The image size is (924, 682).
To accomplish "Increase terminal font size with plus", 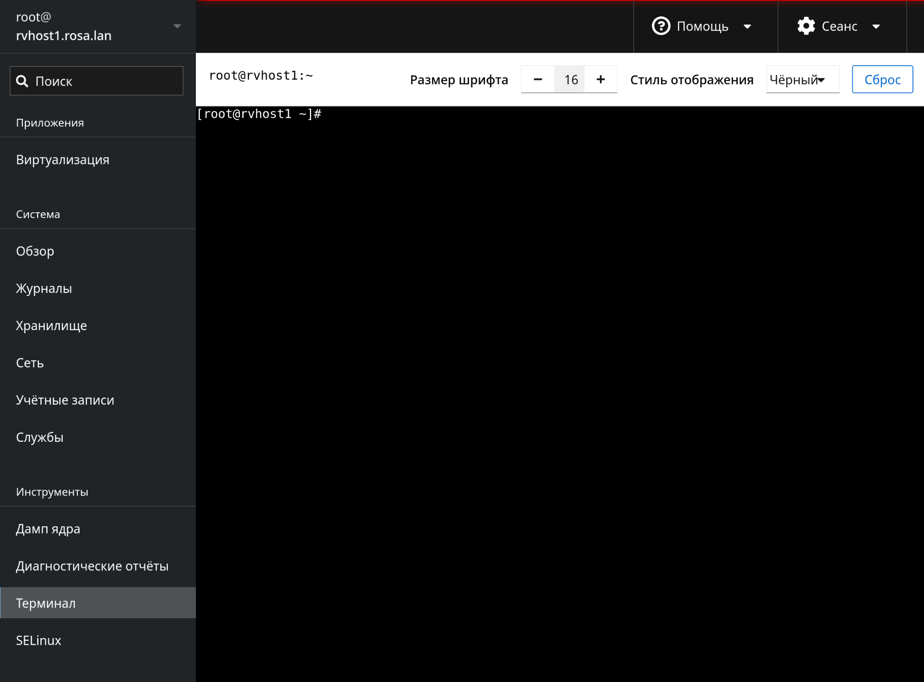I will pyautogui.click(x=600, y=80).
